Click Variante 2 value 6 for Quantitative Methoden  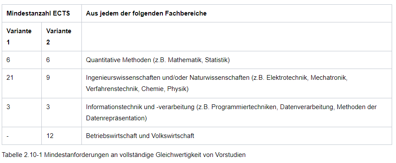tap(48, 60)
